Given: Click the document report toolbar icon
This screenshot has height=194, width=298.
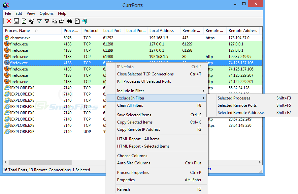Looking at the screenshot, I should 77,21.
